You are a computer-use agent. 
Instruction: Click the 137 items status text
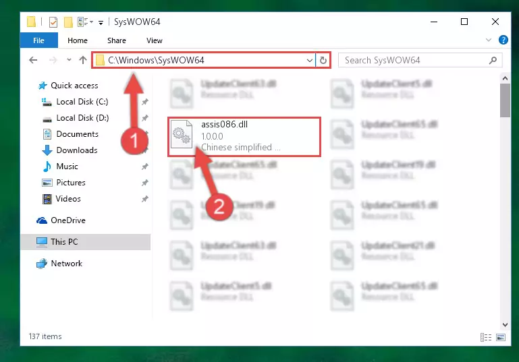[x=45, y=336]
